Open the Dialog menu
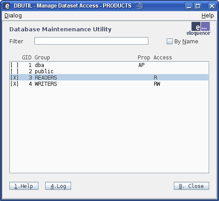The height and width of the screenshot is (201, 219). (13, 16)
